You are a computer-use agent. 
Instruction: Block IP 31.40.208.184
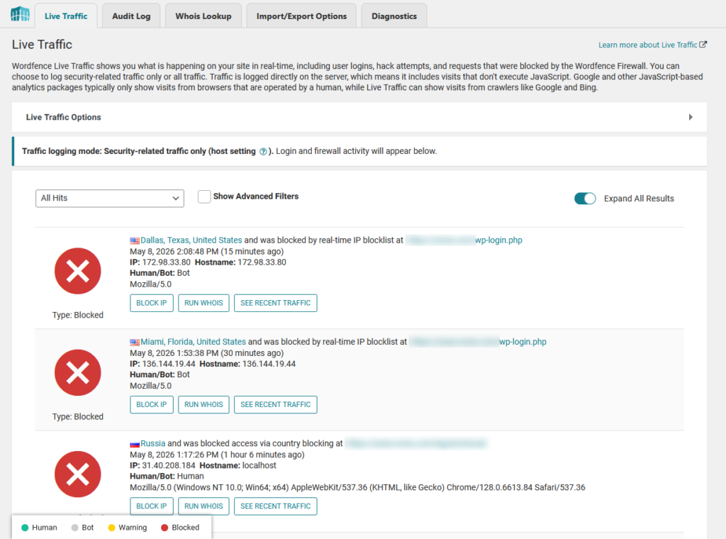[152, 506]
